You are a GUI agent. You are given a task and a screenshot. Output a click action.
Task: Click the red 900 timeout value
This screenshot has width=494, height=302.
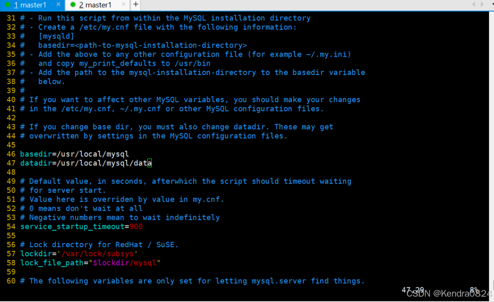[136, 227]
